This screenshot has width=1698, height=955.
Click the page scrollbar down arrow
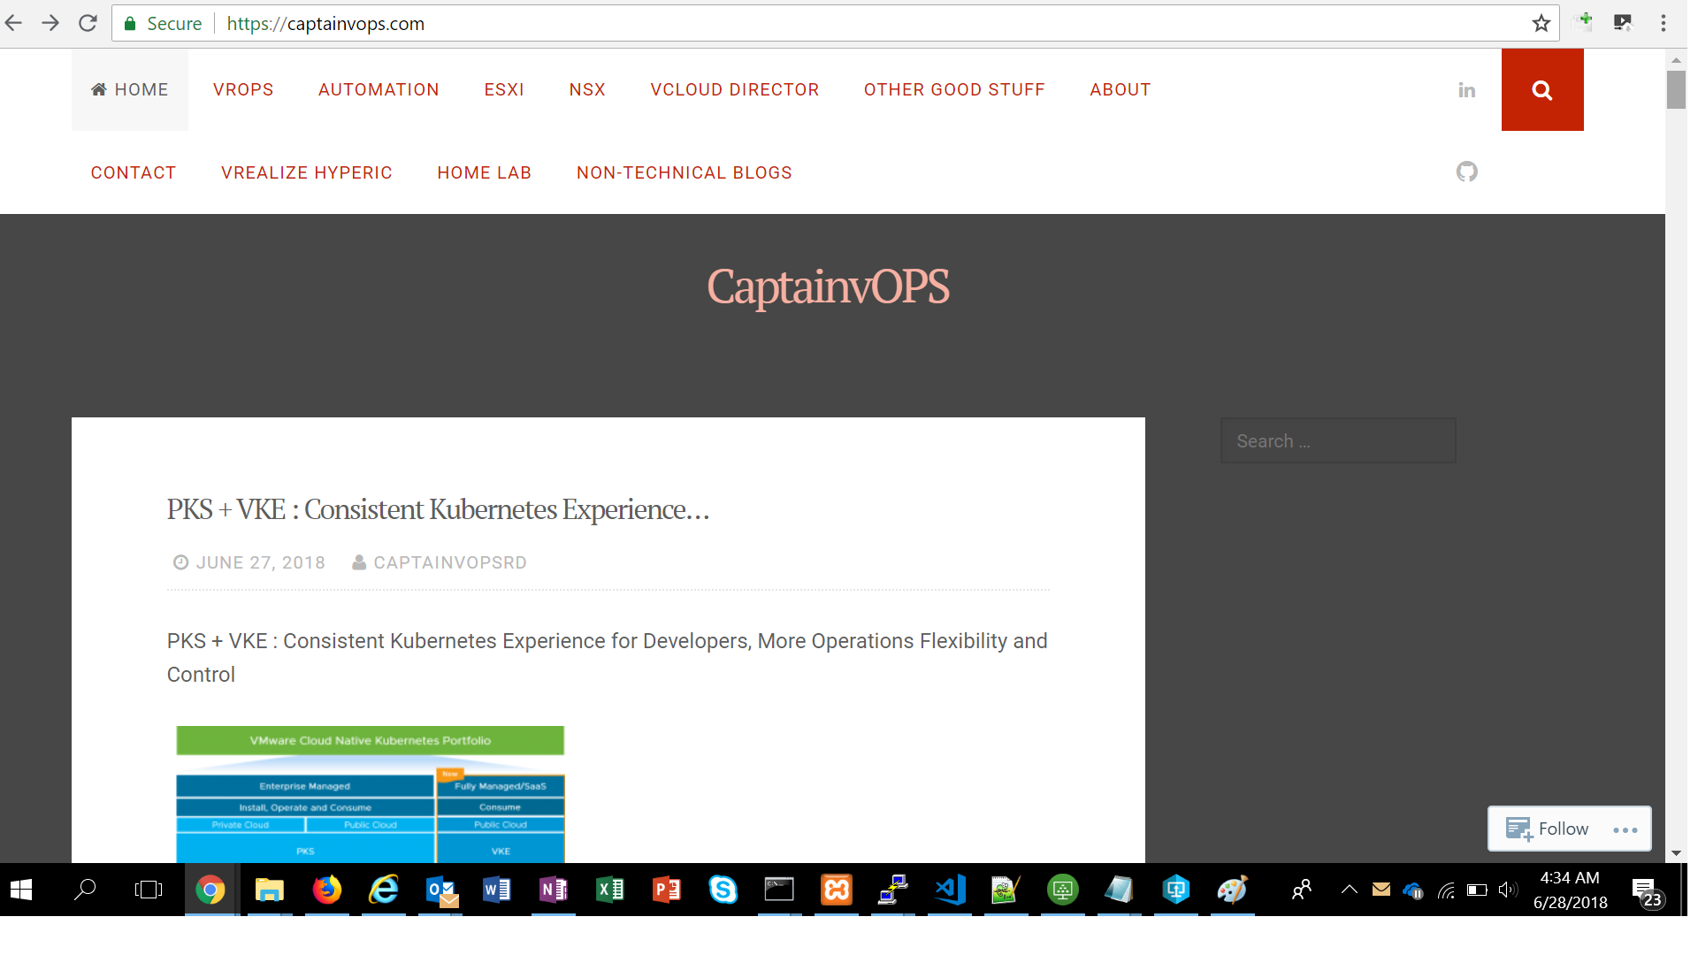pos(1675,853)
